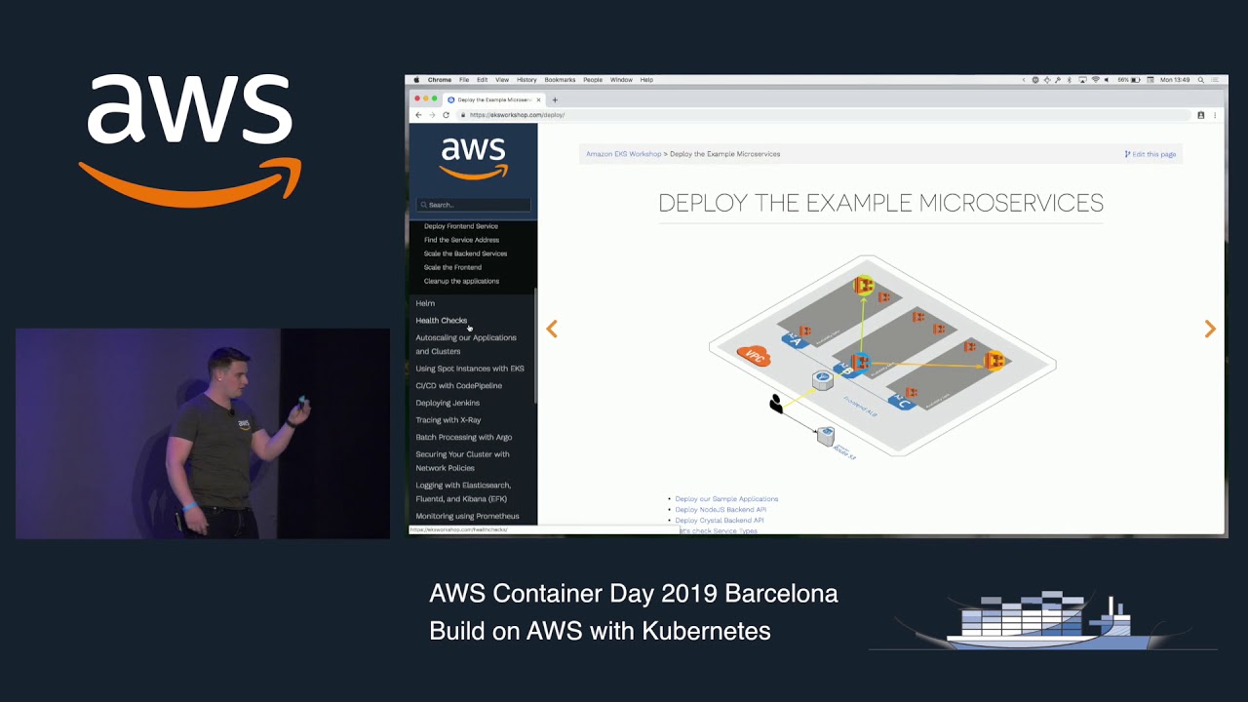Screen dimensions: 1248x702
Task: Open Logging with Elasticsearch, Fluentd, Kibana
Action: 463,491
